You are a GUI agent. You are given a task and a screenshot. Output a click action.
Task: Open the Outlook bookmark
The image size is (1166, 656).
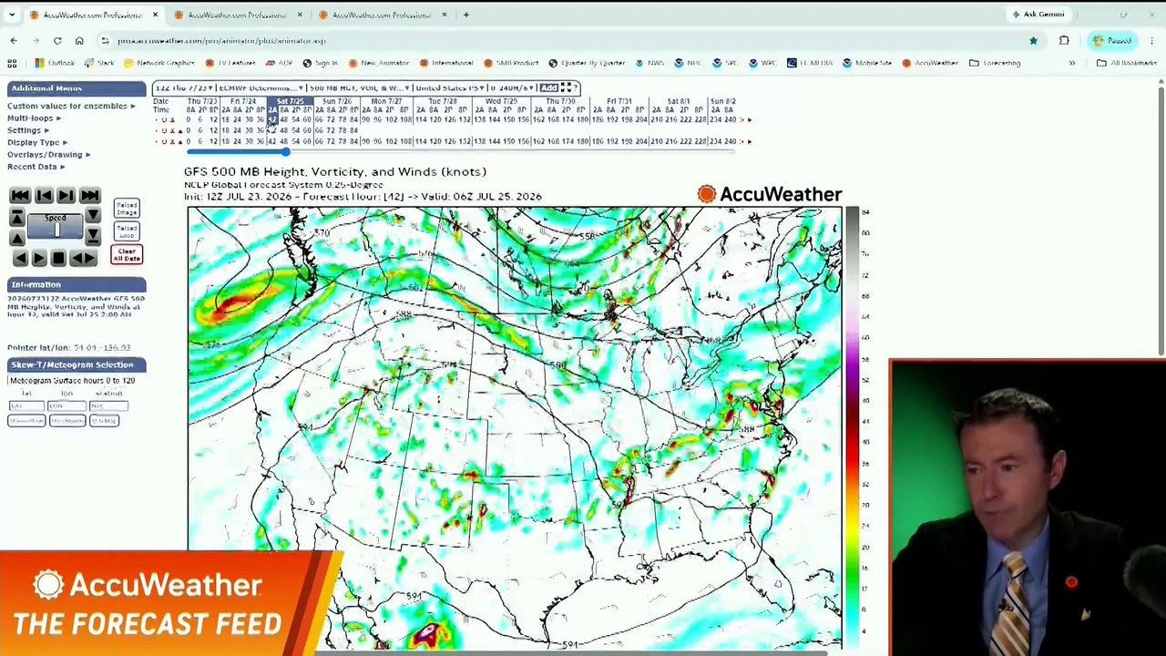coord(55,63)
